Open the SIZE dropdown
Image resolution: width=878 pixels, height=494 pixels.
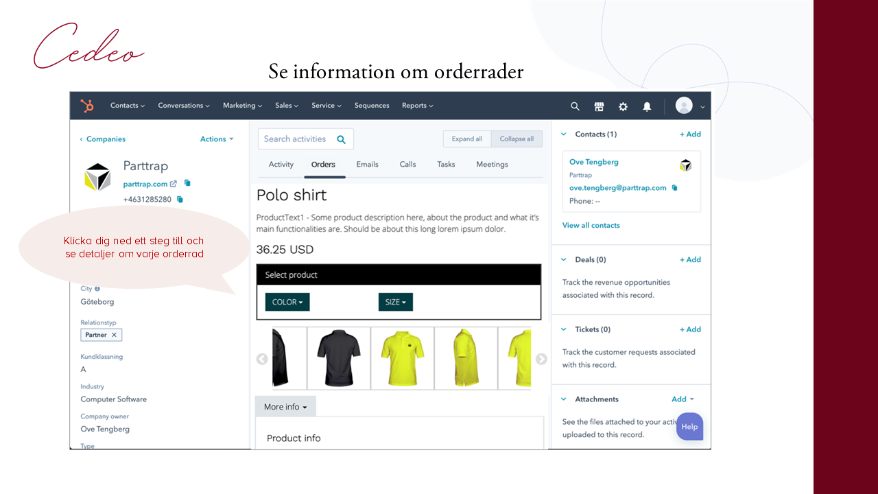(396, 302)
